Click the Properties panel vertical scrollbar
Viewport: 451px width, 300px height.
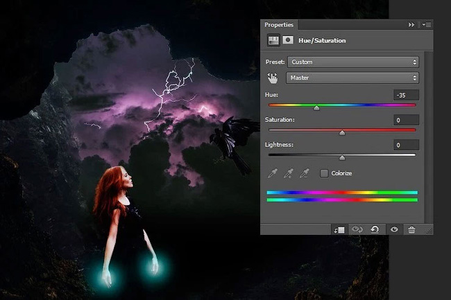(x=429, y=137)
